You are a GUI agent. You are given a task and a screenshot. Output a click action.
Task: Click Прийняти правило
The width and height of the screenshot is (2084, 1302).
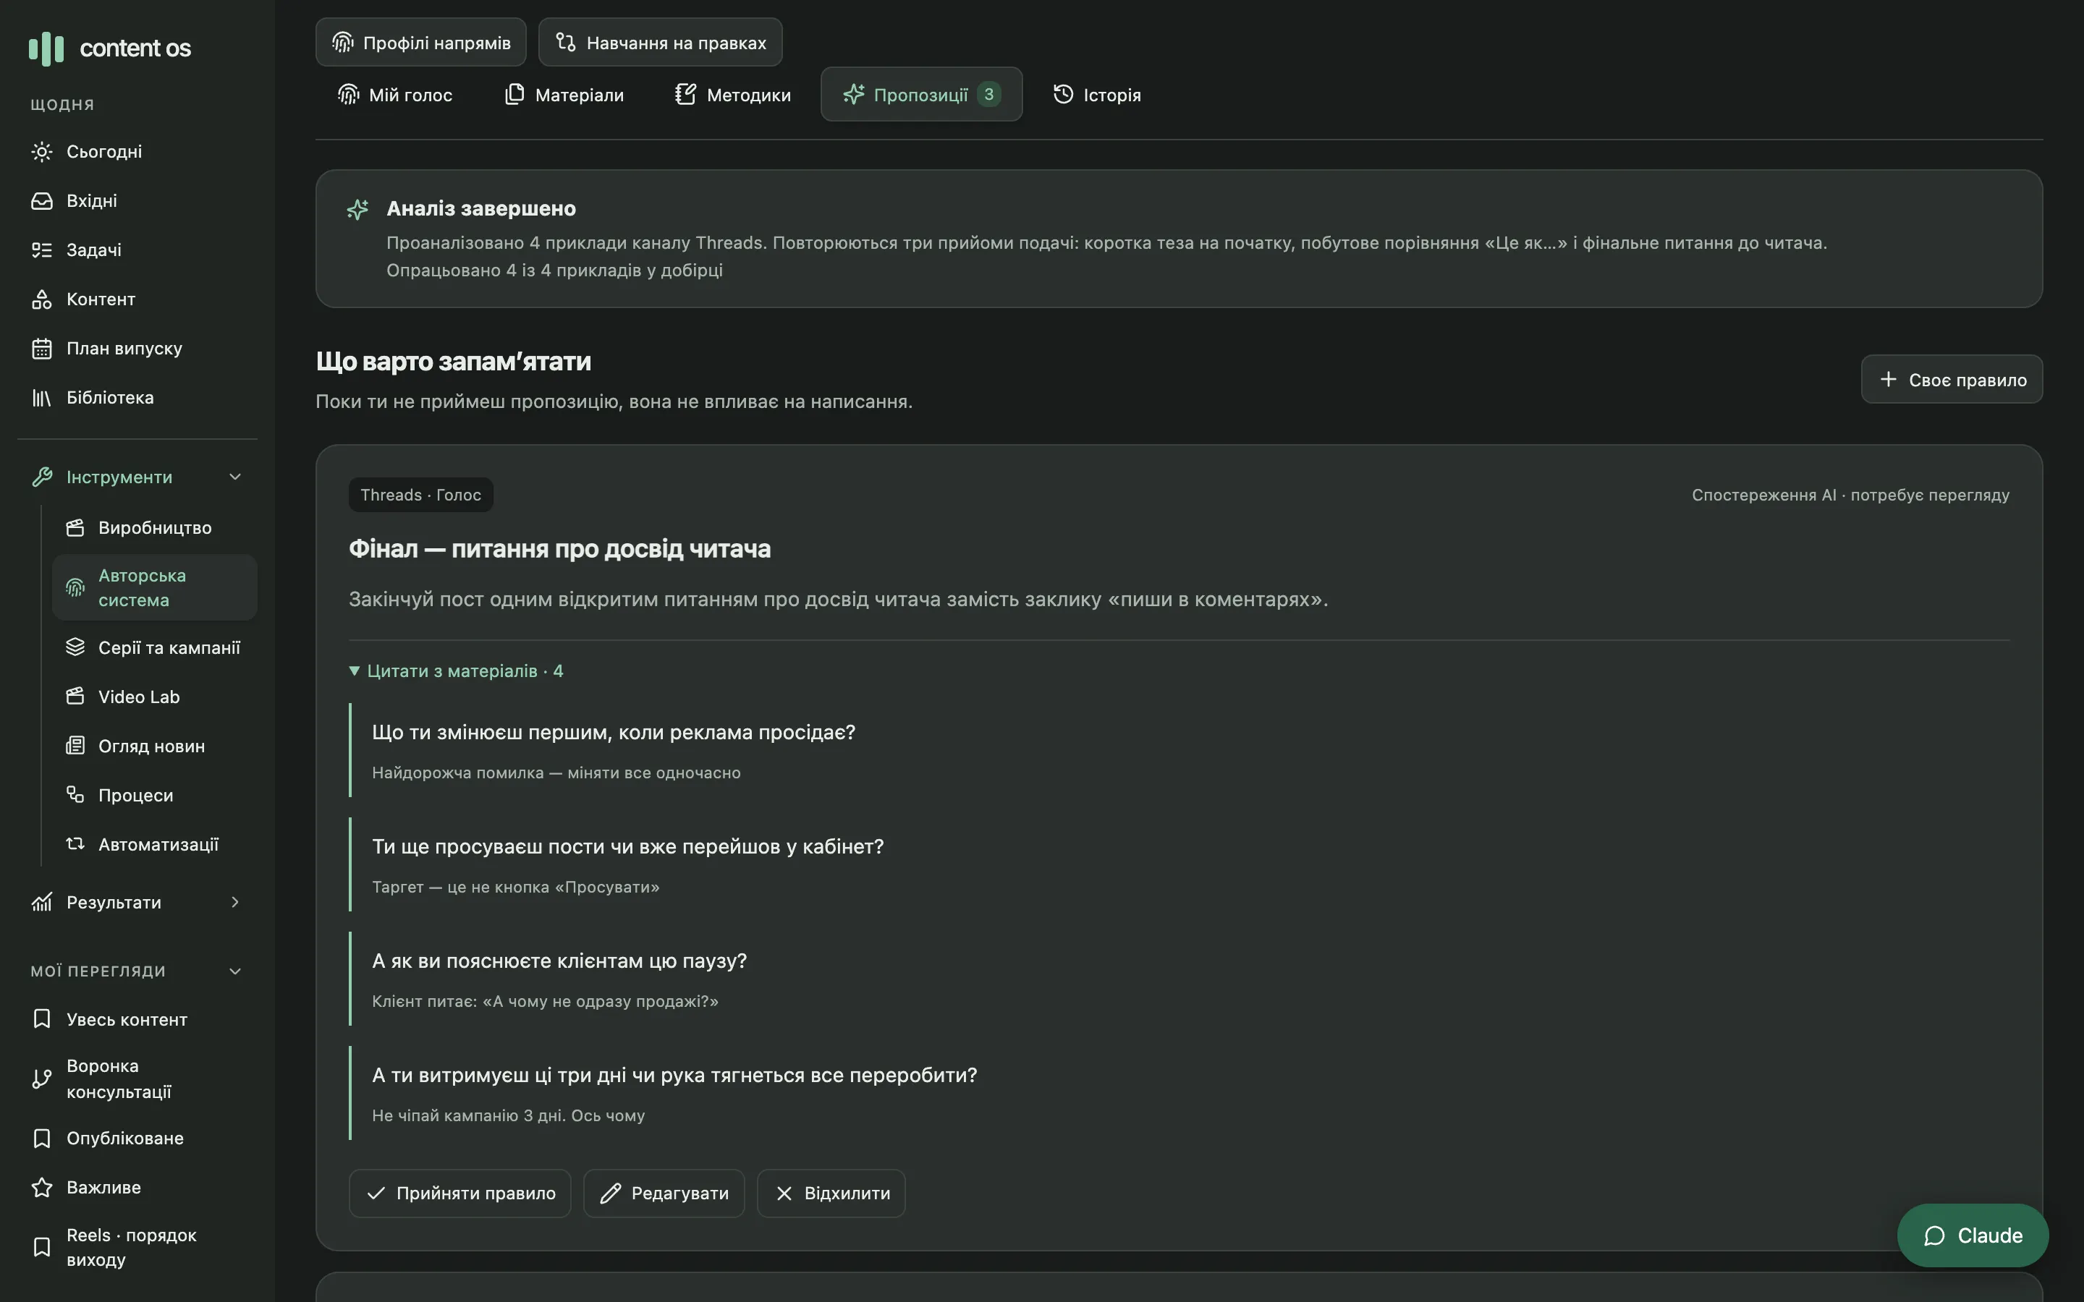coord(460,1193)
